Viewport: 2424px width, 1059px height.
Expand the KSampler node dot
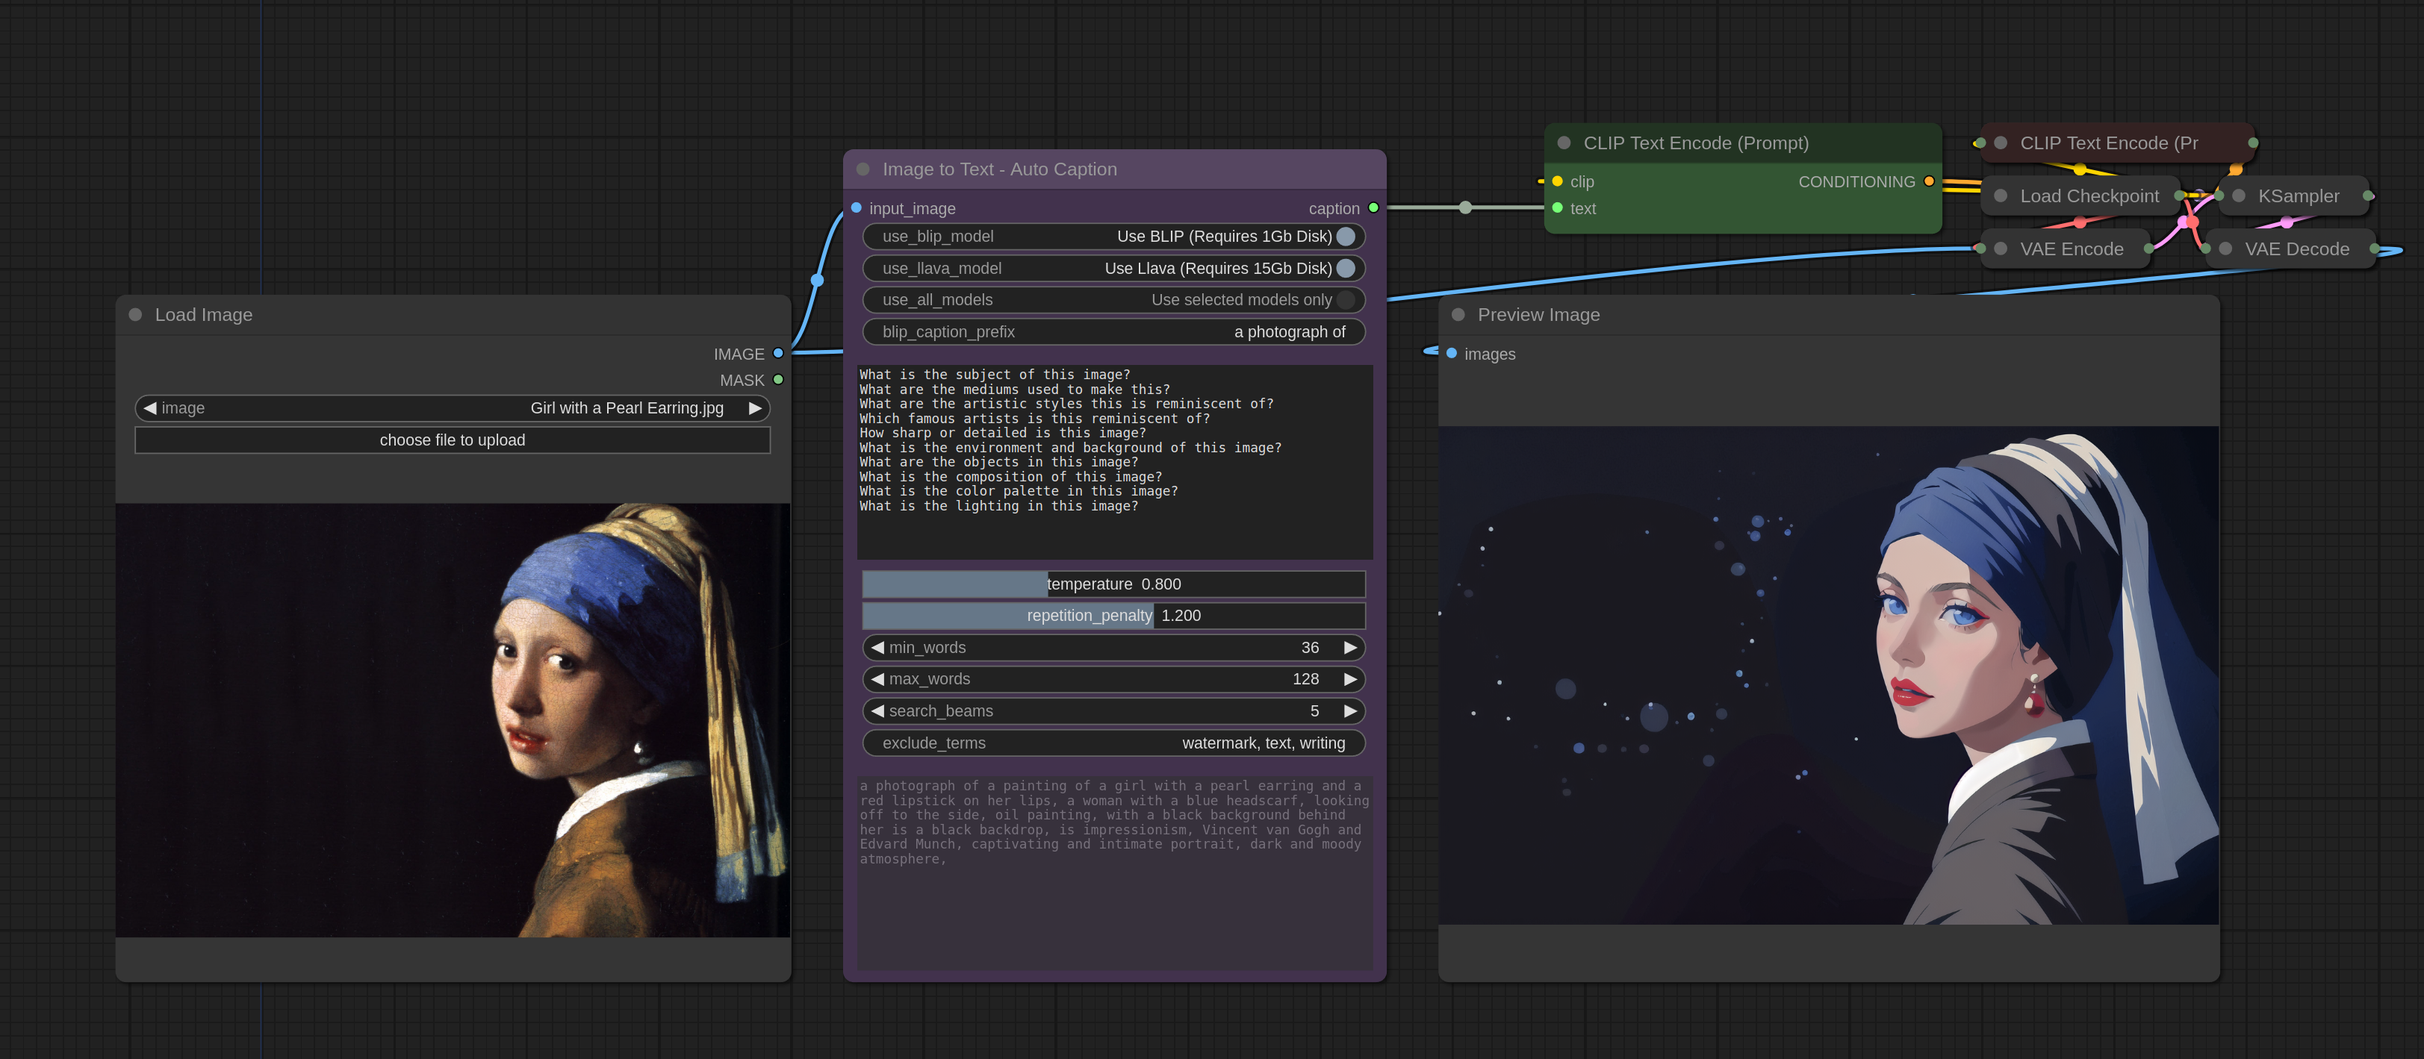(2239, 196)
